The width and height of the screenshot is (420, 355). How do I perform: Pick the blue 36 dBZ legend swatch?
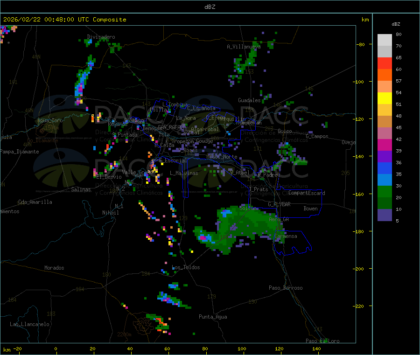click(385, 168)
